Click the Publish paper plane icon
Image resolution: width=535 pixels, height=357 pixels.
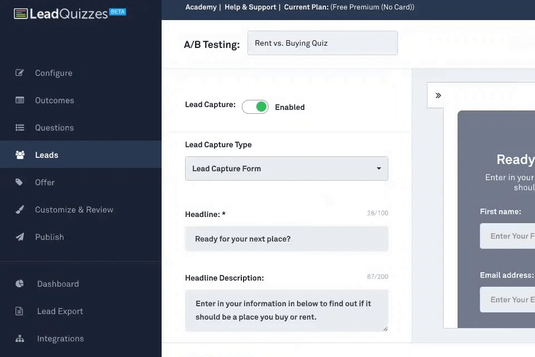click(20, 237)
